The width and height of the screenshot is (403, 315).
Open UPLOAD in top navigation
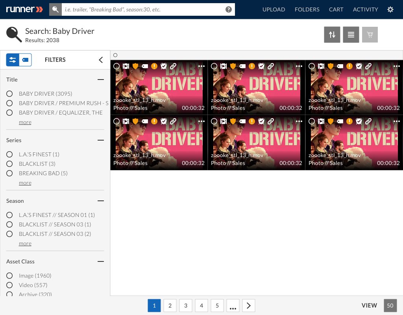tap(274, 9)
